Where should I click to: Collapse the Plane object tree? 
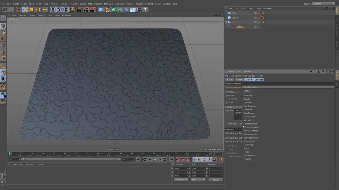pyautogui.click(x=226, y=22)
